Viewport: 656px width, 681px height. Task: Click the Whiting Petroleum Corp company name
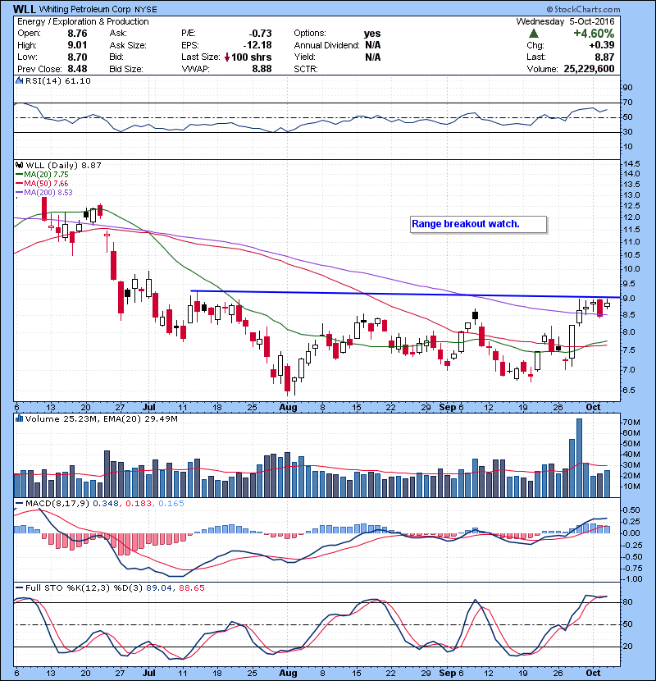[x=85, y=9]
